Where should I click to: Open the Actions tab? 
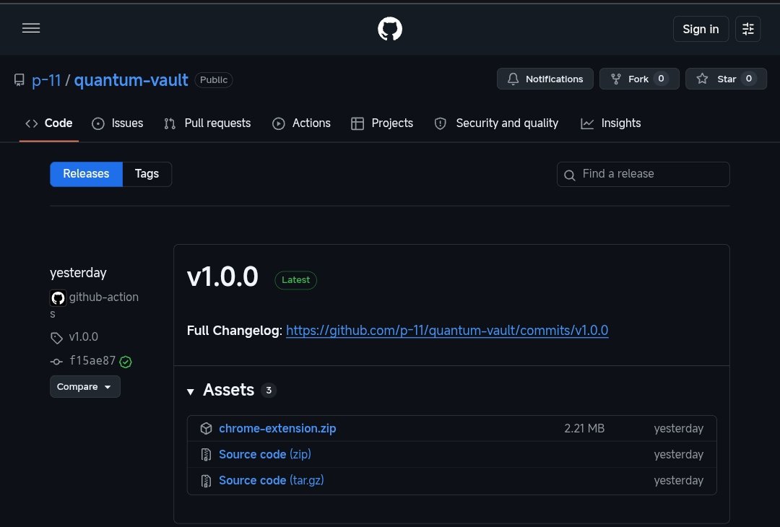[x=301, y=123]
